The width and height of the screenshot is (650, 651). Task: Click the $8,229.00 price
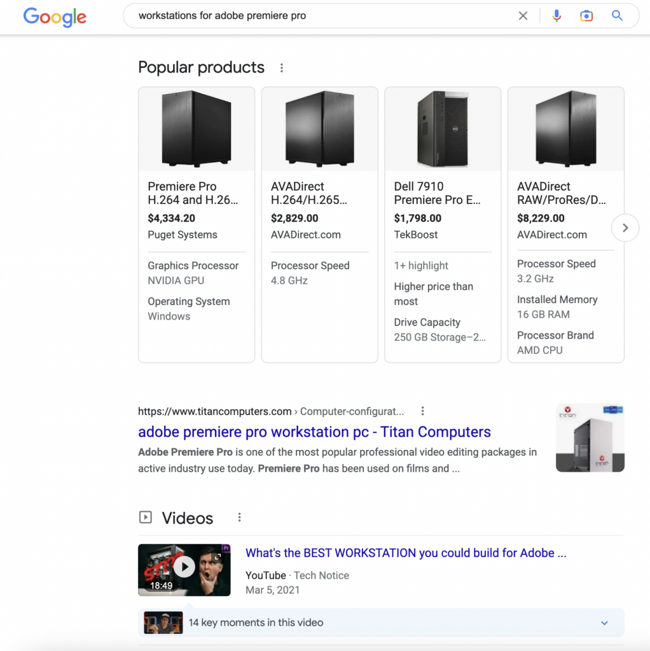point(541,219)
